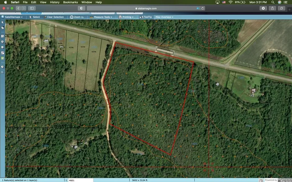Activate the zoom-in magnifier tool
Screen dimensions: 292x182
[3, 42]
